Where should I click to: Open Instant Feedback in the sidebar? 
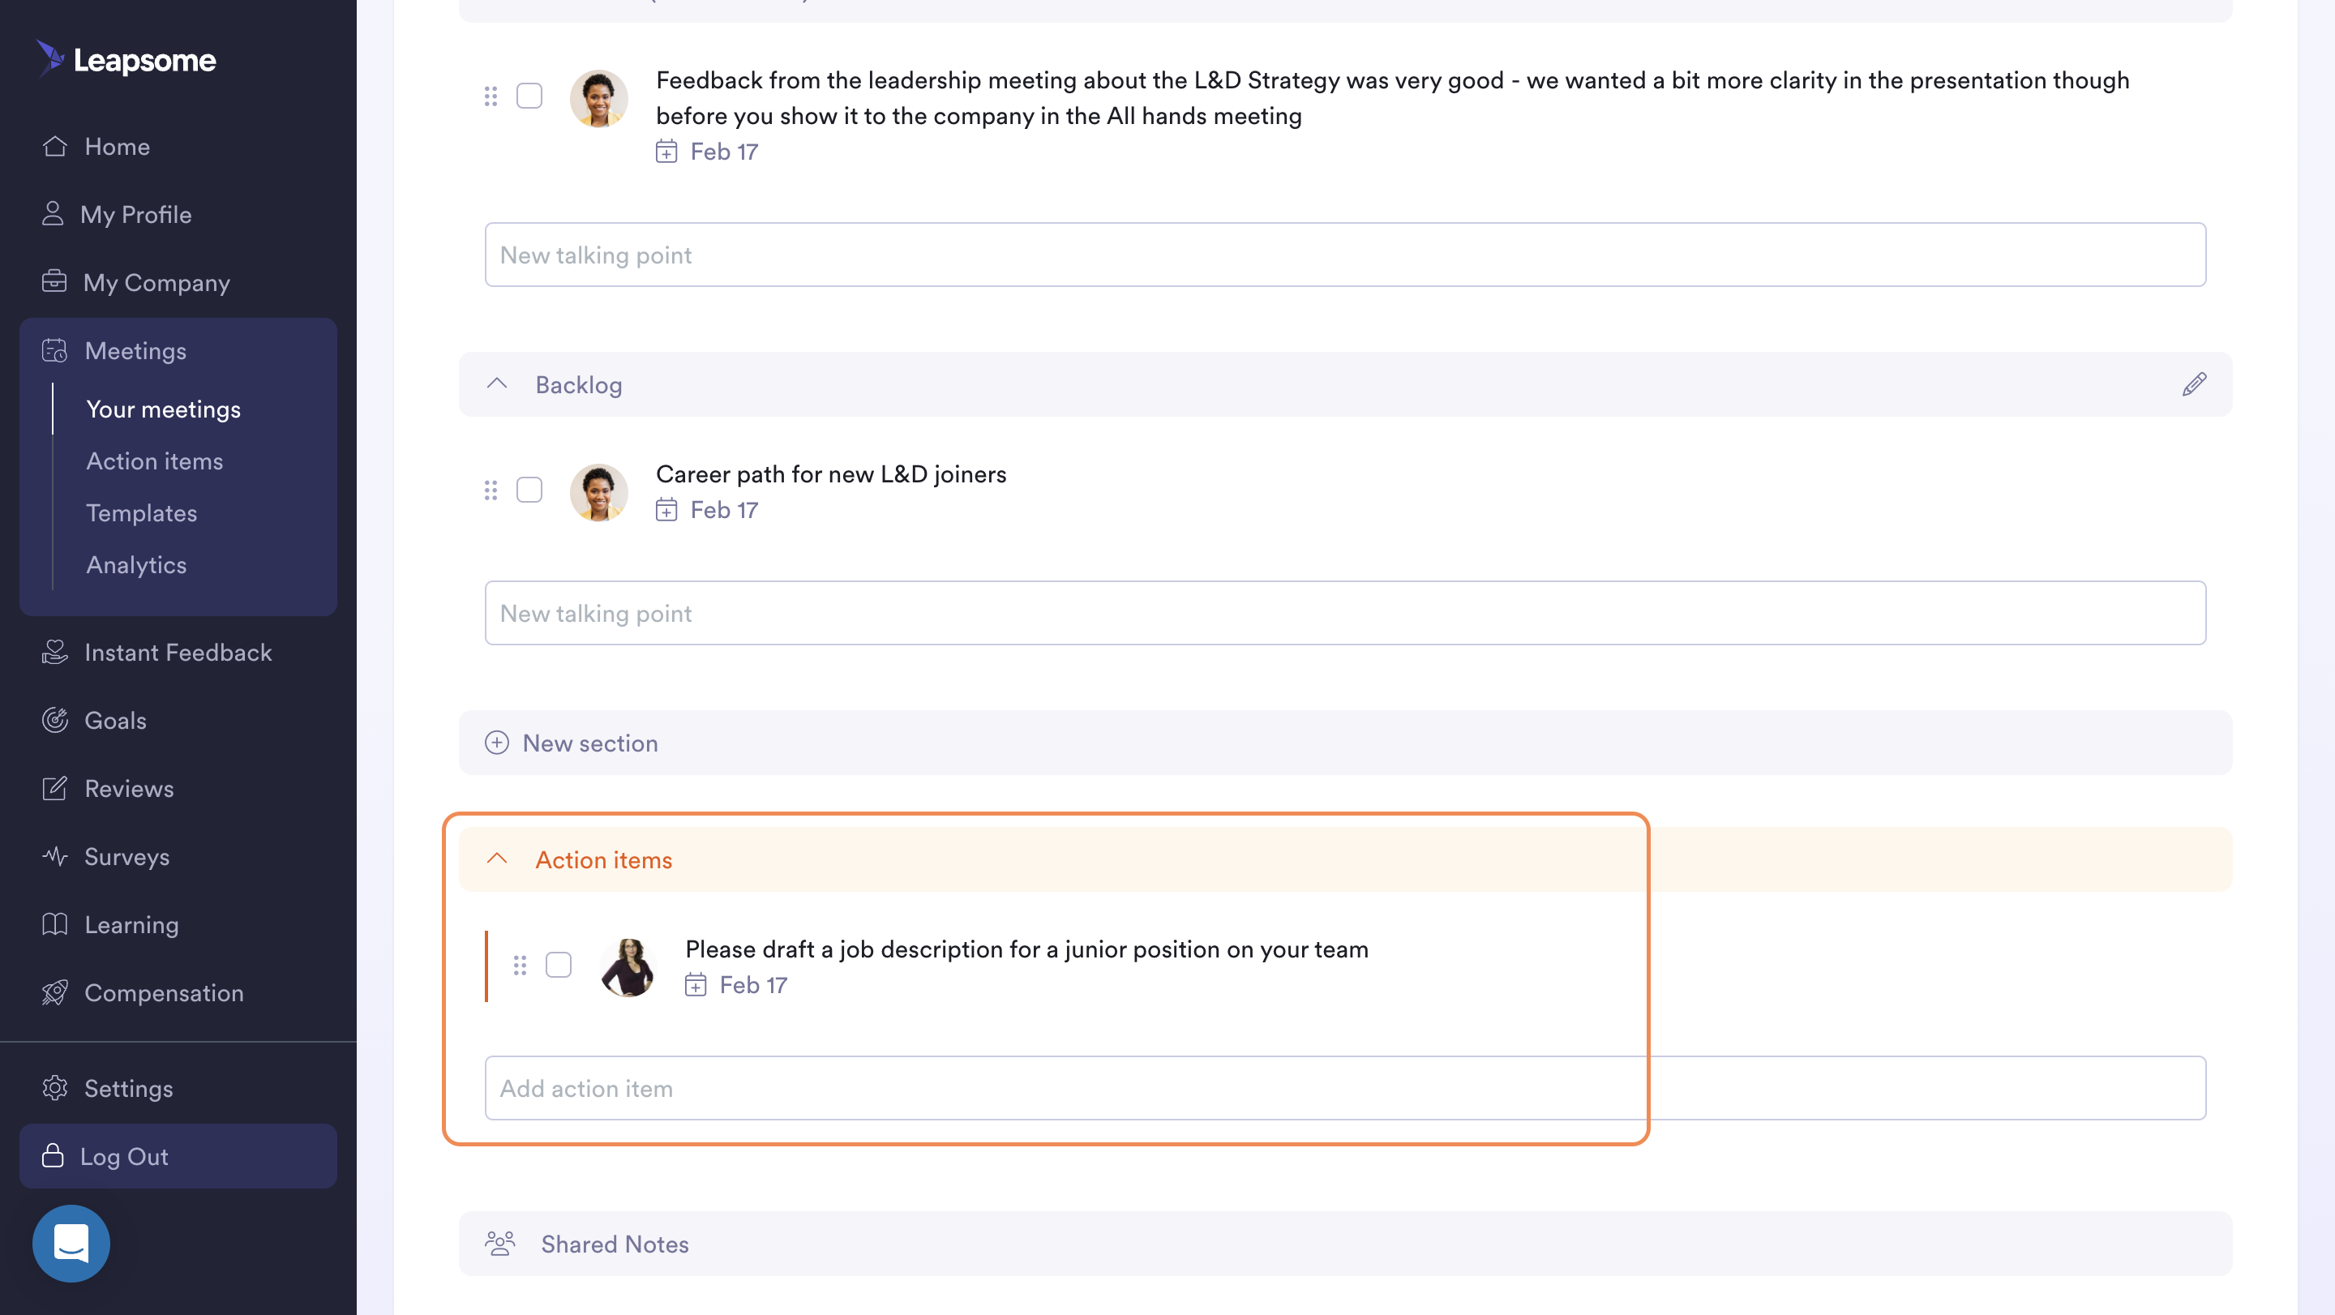(178, 653)
